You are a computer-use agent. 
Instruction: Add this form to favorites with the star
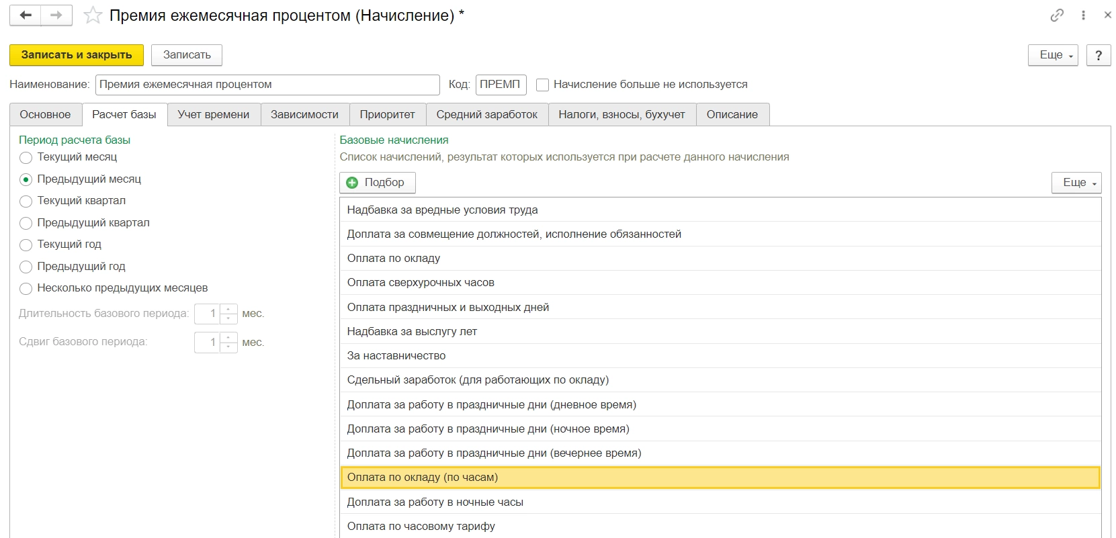tap(93, 15)
